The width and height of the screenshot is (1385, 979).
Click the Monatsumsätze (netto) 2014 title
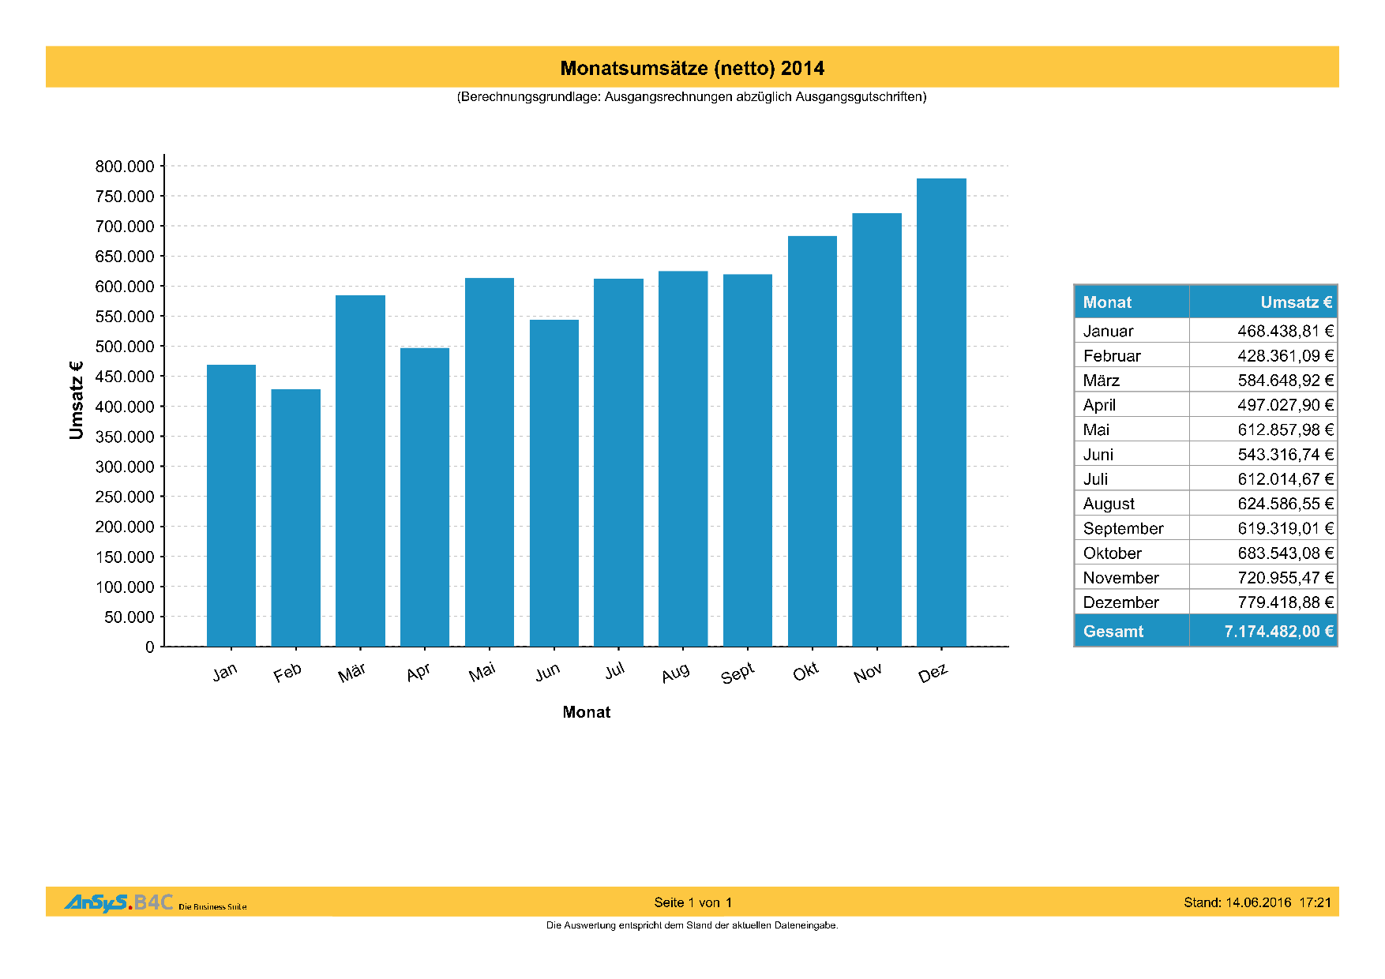tap(692, 68)
